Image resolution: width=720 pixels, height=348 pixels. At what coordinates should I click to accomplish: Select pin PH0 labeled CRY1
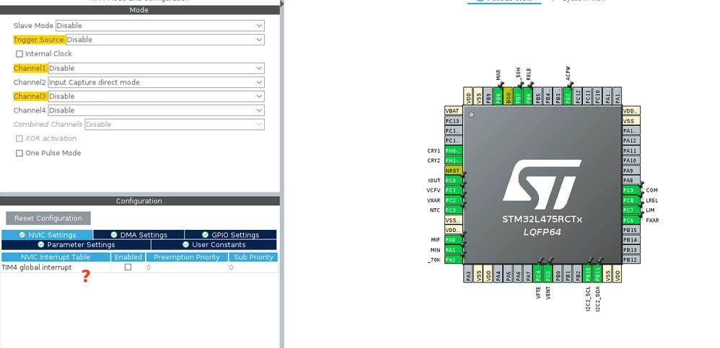pos(453,151)
